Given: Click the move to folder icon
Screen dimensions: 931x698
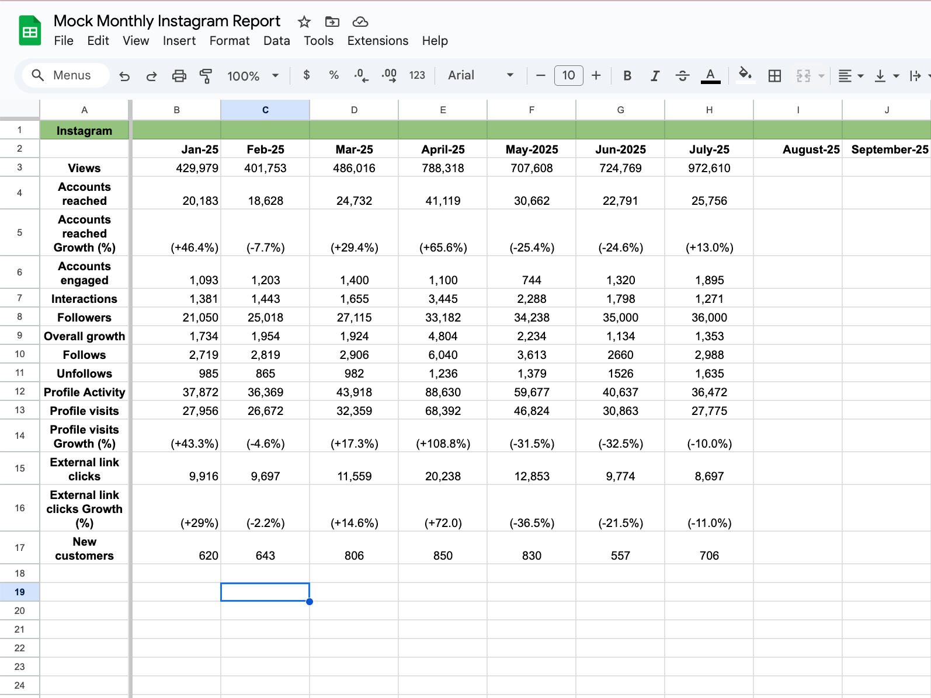Looking at the screenshot, I should [x=332, y=22].
